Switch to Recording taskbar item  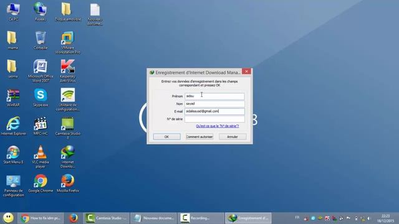201,218
